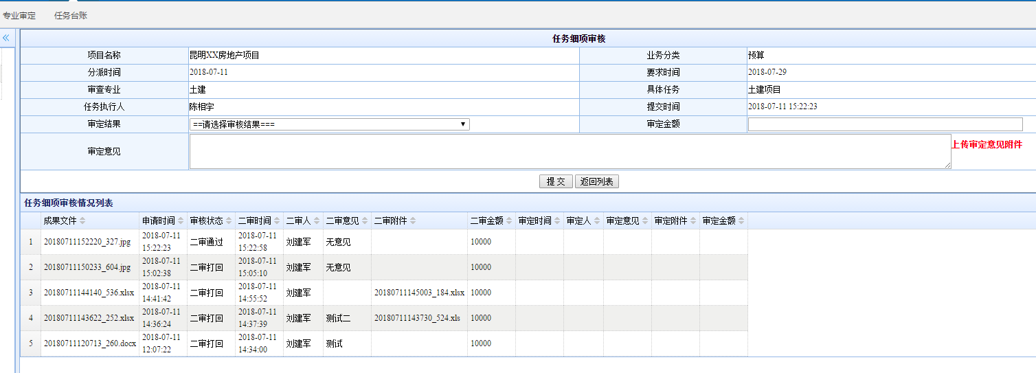Select row 5 file 20180711120713_260.docx

pyautogui.click(x=90, y=343)
